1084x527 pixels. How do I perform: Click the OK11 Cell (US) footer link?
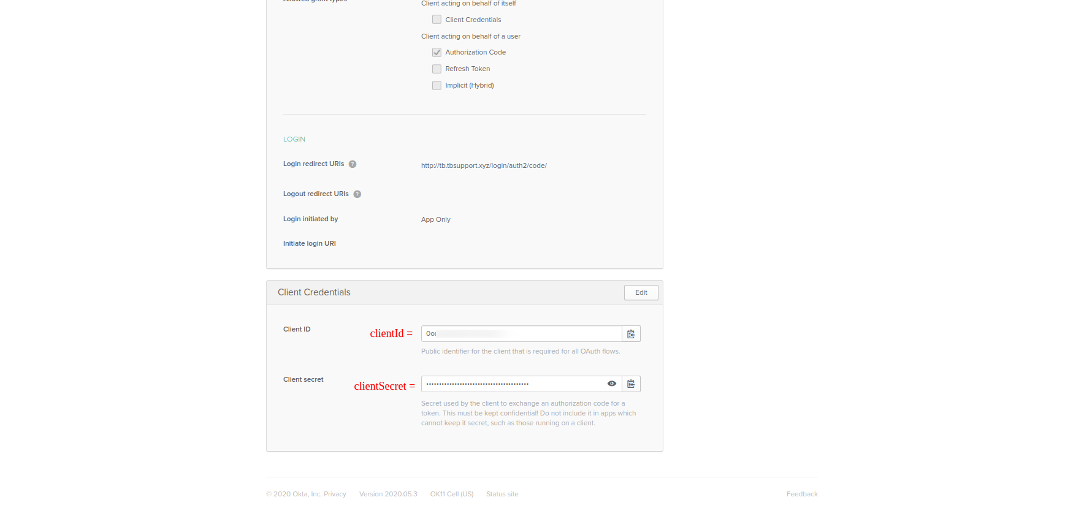(x=451, y=495)
